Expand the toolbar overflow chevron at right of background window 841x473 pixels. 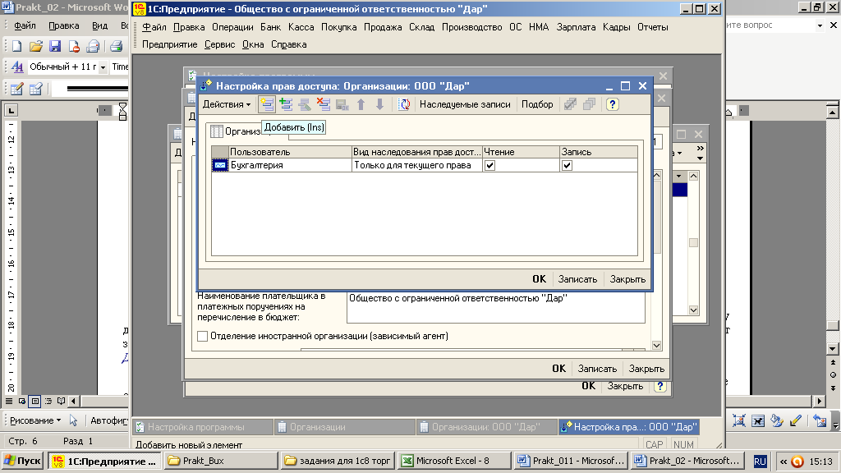pyautogui.click(x=700, y=149)
